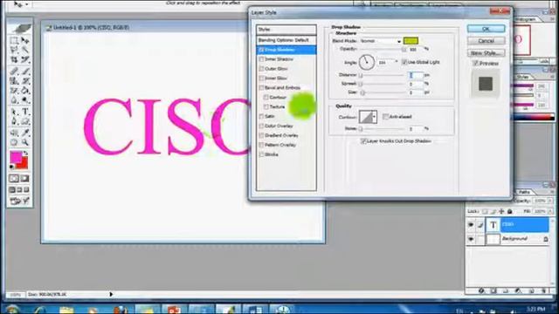Select the Pen tool

(x=14, y=121)
